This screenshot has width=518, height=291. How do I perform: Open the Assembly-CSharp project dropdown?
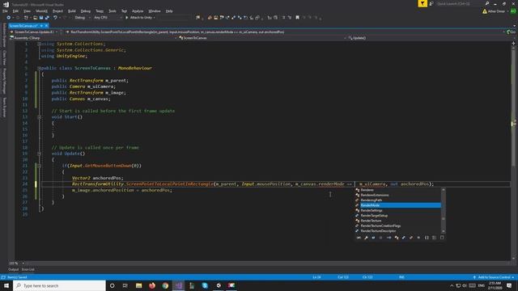click(x=94, y=38)
